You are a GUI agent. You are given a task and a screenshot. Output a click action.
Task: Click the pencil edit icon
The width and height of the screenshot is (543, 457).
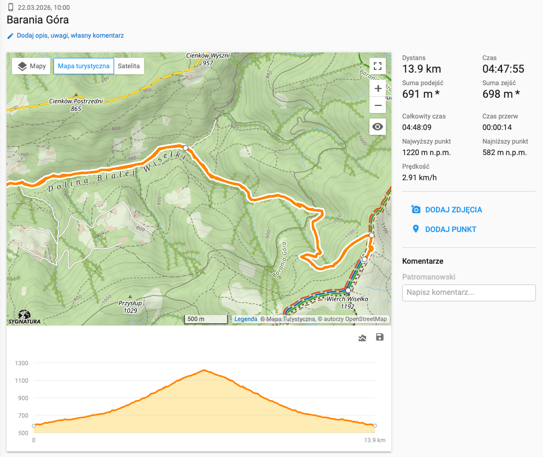pos(10,36)
